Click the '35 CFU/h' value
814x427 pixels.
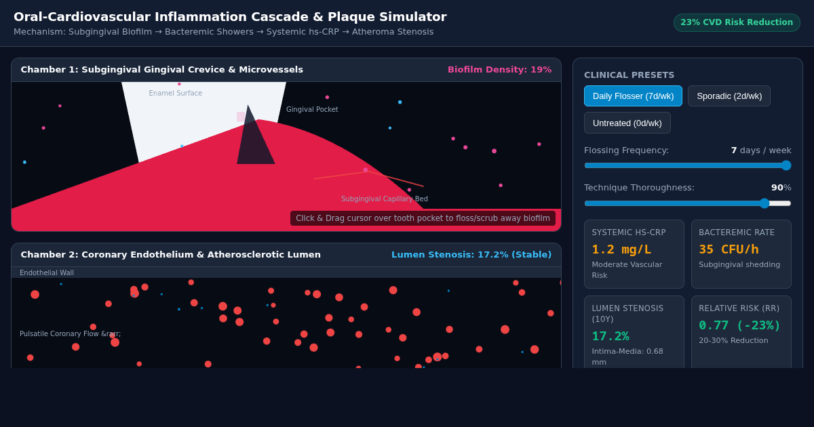coord(729,249)
